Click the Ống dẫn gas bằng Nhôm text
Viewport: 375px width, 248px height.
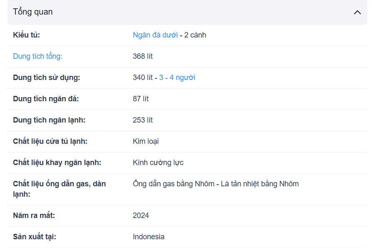click(x=174, y=184)
